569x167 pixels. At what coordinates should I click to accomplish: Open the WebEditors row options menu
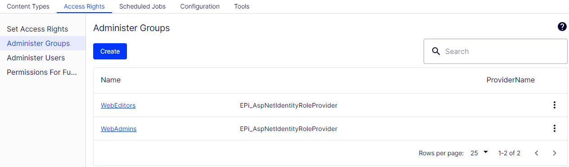(554, 105)
